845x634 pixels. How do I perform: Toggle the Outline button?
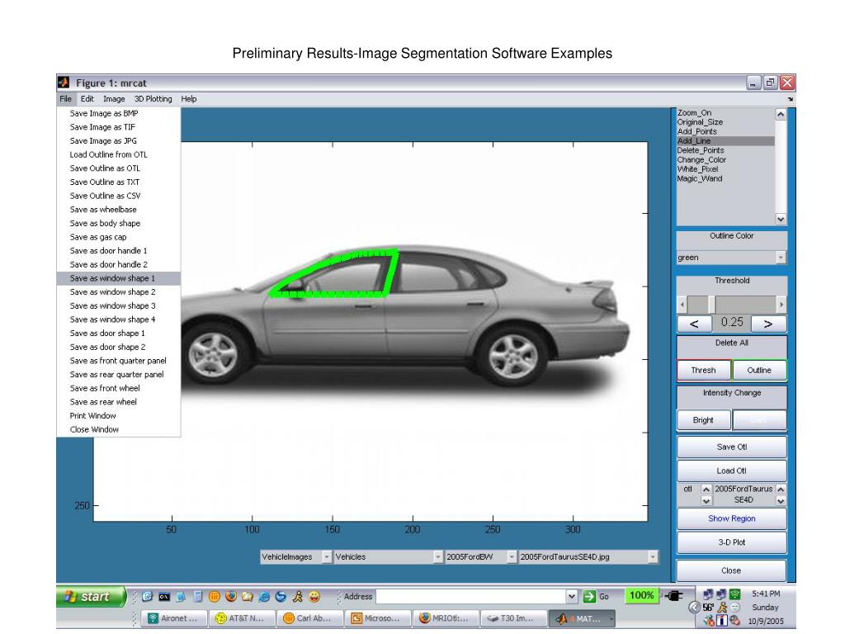click(759, 371)
